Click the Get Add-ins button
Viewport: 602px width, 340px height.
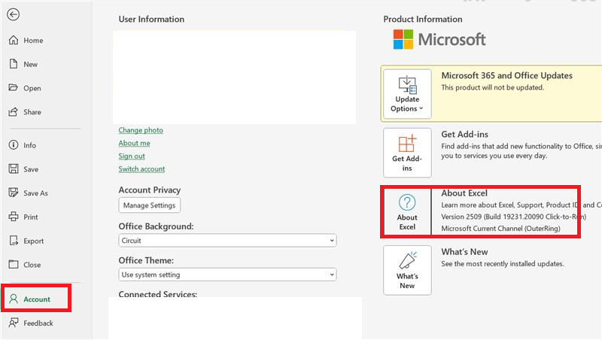407,153
